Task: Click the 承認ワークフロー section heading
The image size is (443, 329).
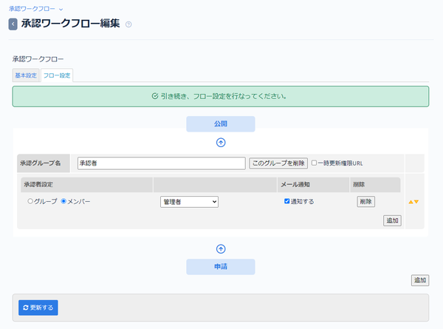Action: 38,59
